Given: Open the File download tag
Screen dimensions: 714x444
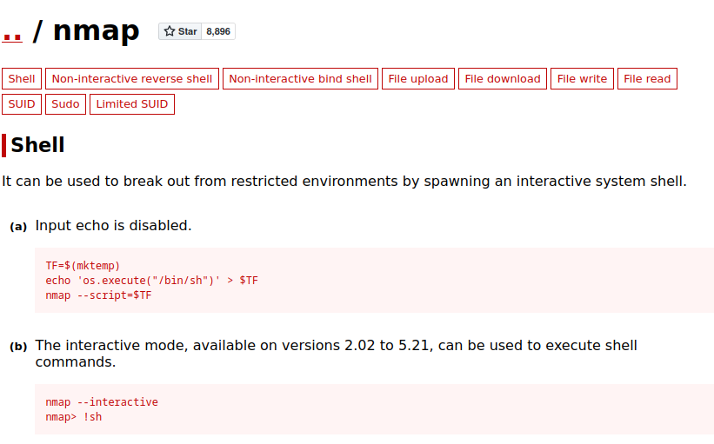Looking at the screenshot, I should [x=503, y=79].
